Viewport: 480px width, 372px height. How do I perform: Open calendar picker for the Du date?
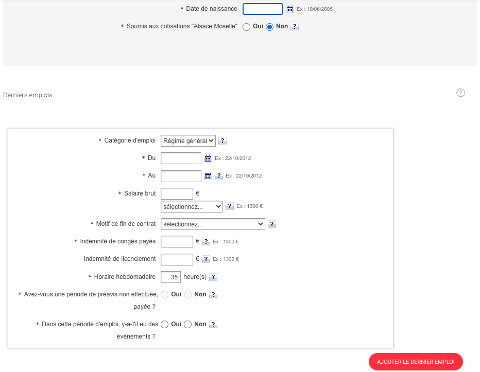208,158
